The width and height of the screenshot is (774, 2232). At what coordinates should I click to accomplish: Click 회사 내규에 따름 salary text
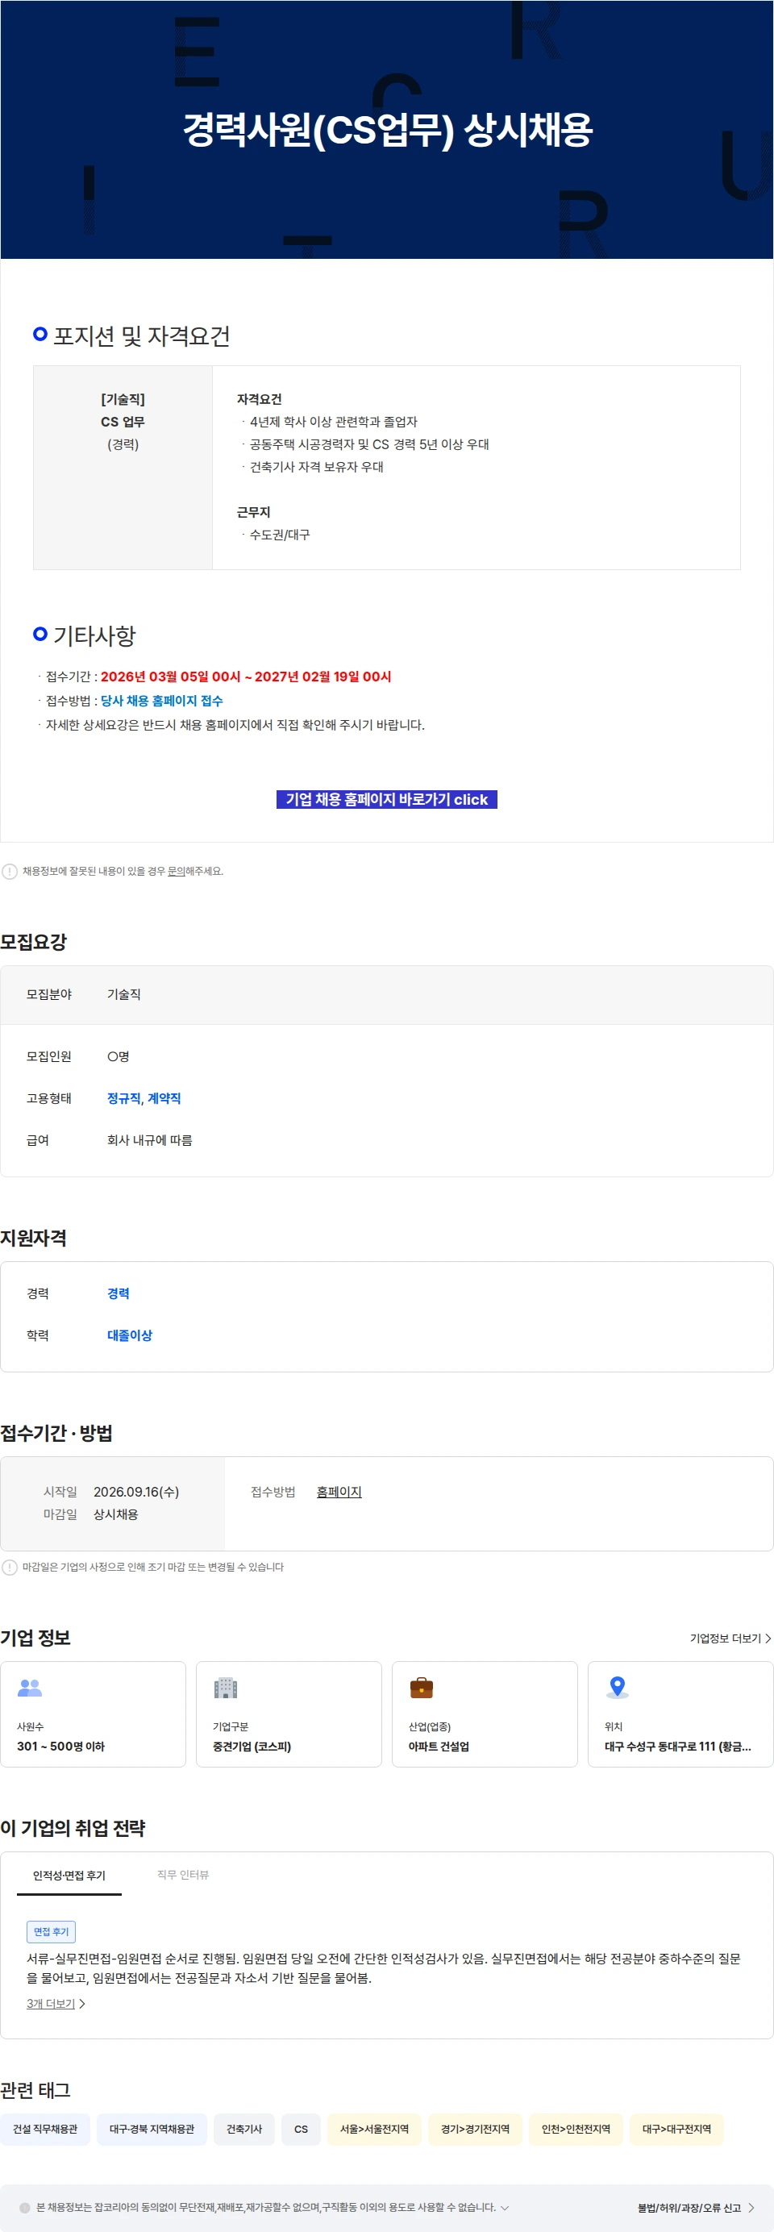pyautogui.click(x=149, y=1139)
